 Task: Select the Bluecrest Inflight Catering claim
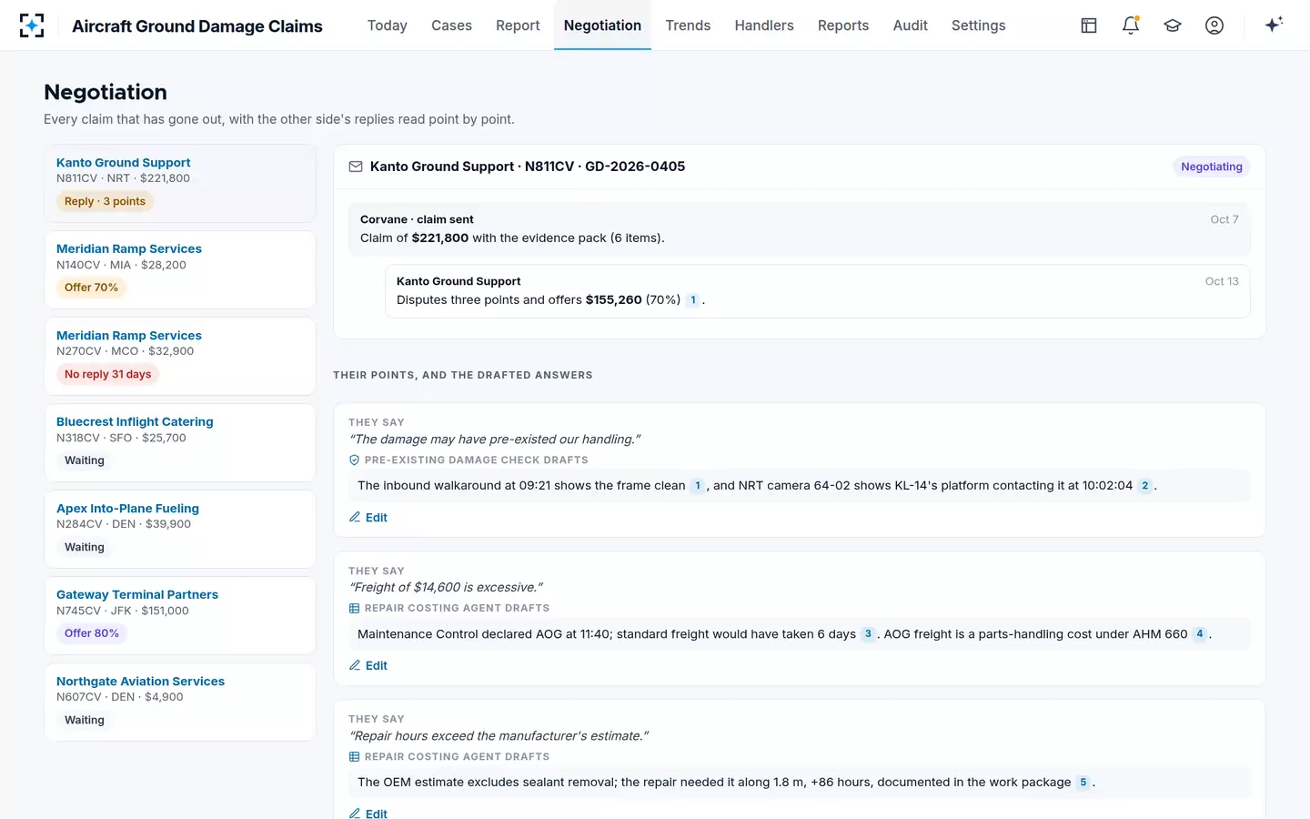coord(180,443)
